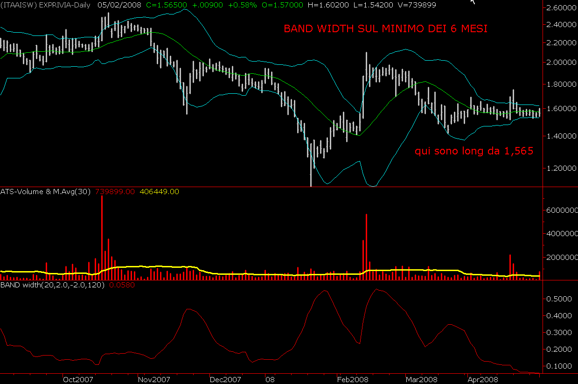Select the BAND width(20,2.0,-2.0,120) indicator label

(x=54, y=285)
